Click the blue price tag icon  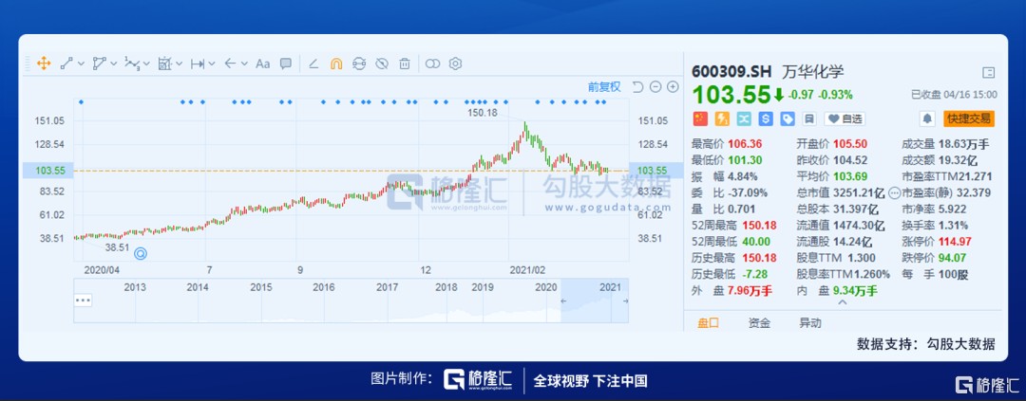pyautogui.click(x=788, y=118)
